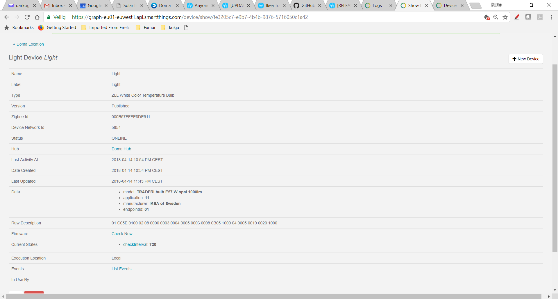Close the Logs tab
The image size is (558, 299).
pyautogui.click(x=391, y=6)
